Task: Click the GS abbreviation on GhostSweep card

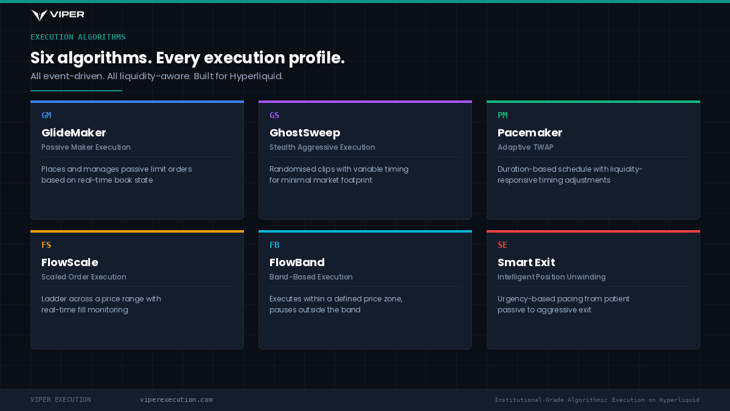Action: click(274, 115)
